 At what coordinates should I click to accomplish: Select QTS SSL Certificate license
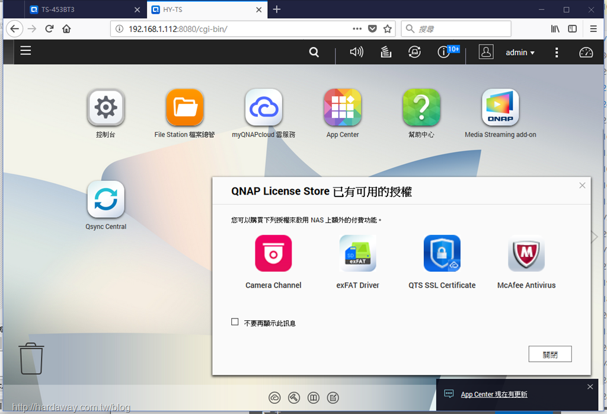tap(442, 253)
